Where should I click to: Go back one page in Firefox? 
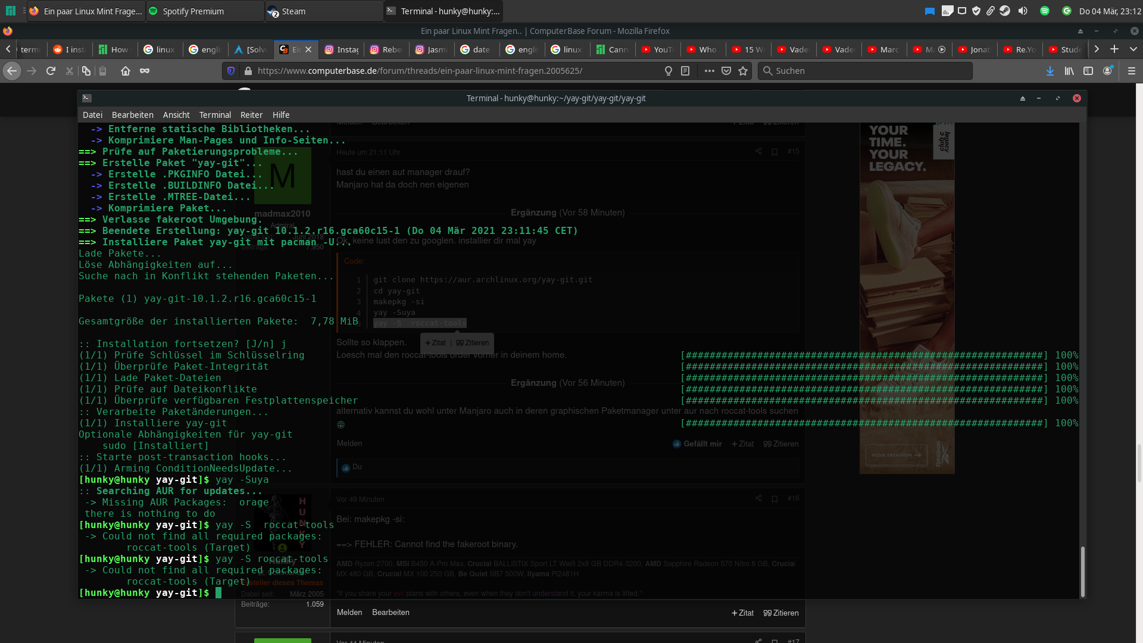pos(12,71)
